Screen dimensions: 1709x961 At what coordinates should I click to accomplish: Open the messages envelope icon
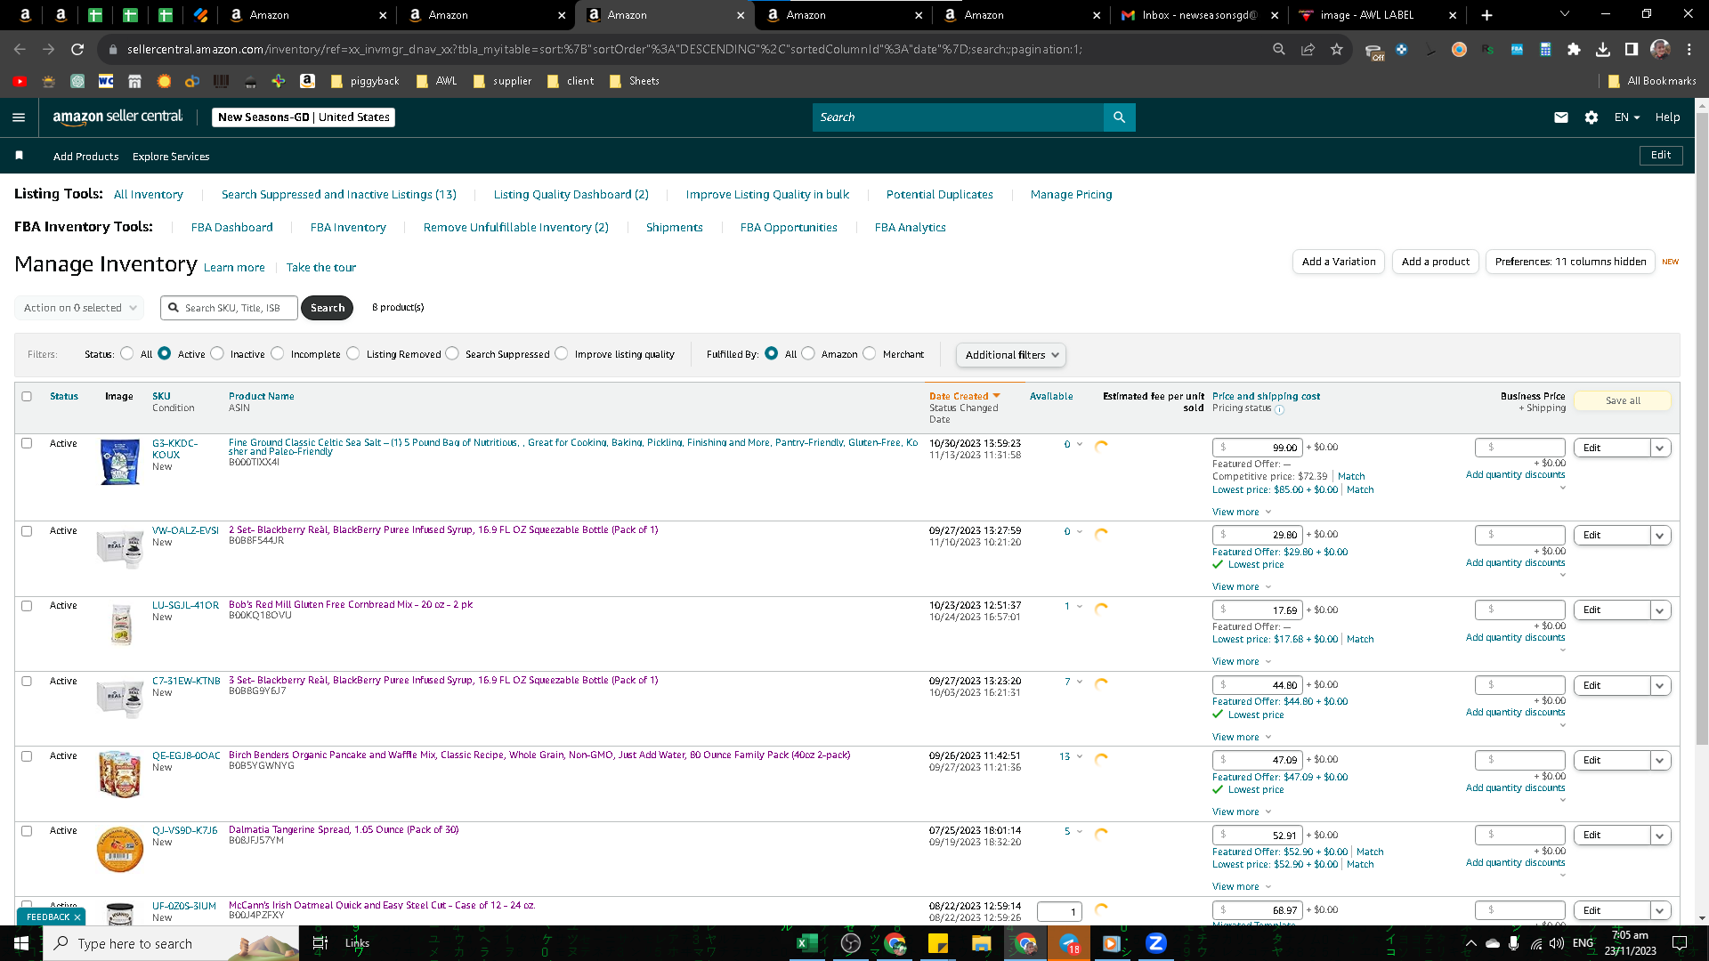click(x=1560, y=117)
